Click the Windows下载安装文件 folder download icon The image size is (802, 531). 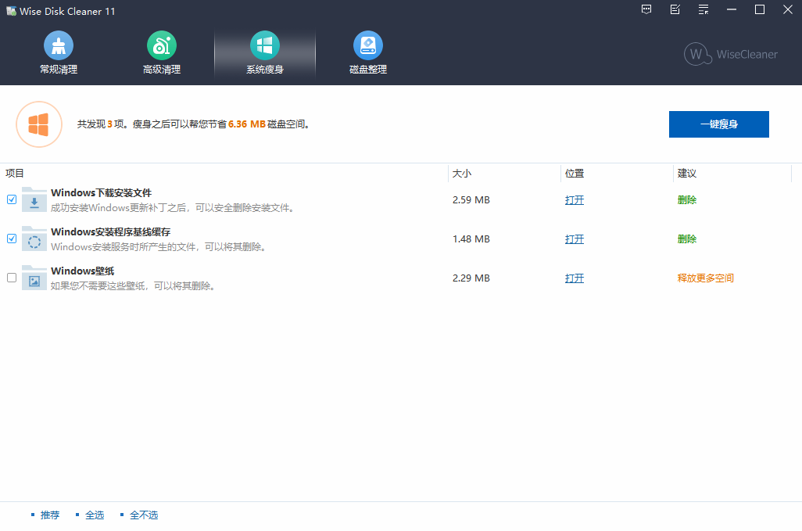34,199
